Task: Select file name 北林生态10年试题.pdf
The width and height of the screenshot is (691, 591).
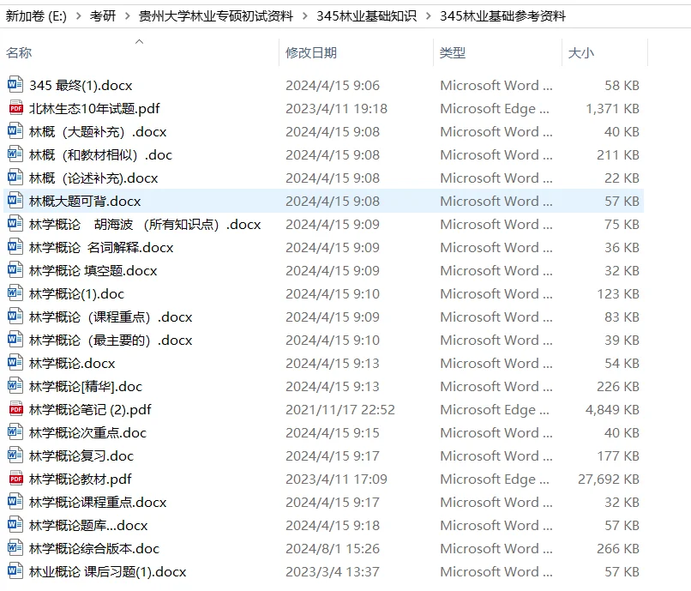Action: [x=94, y=108]
